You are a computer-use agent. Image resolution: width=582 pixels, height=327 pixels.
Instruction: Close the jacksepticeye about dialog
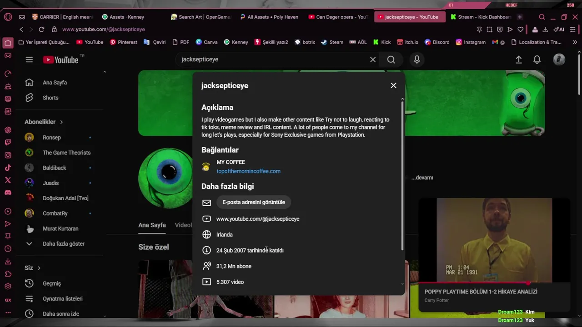click(x=393, y=85)
